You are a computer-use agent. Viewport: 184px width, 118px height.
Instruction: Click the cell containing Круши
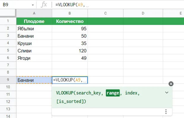pos(34,43)
